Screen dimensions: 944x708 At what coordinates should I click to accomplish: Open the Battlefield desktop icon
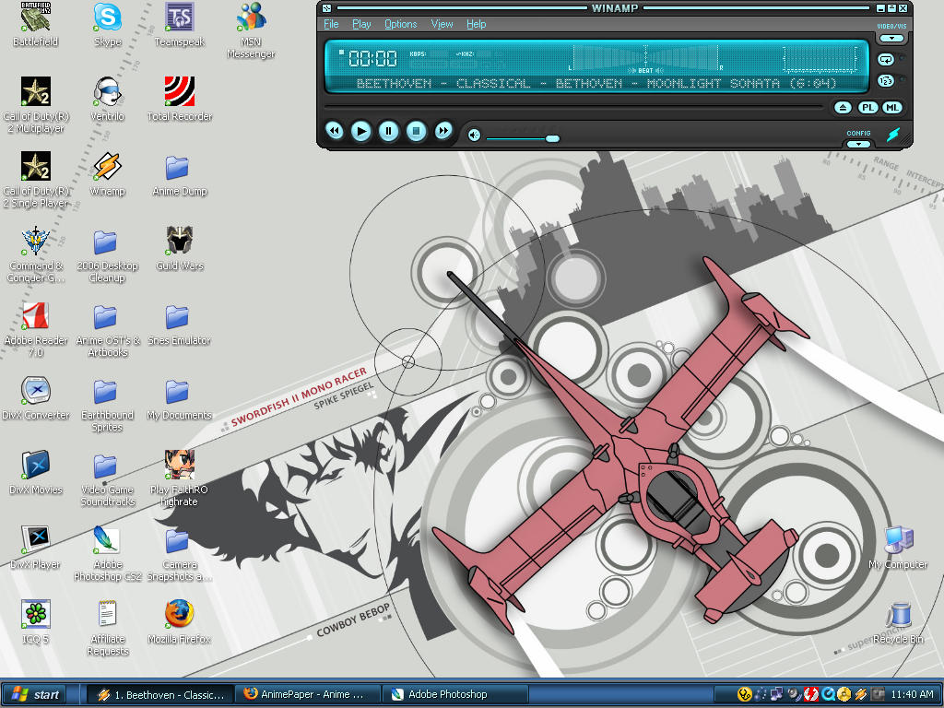pos(36,24)
